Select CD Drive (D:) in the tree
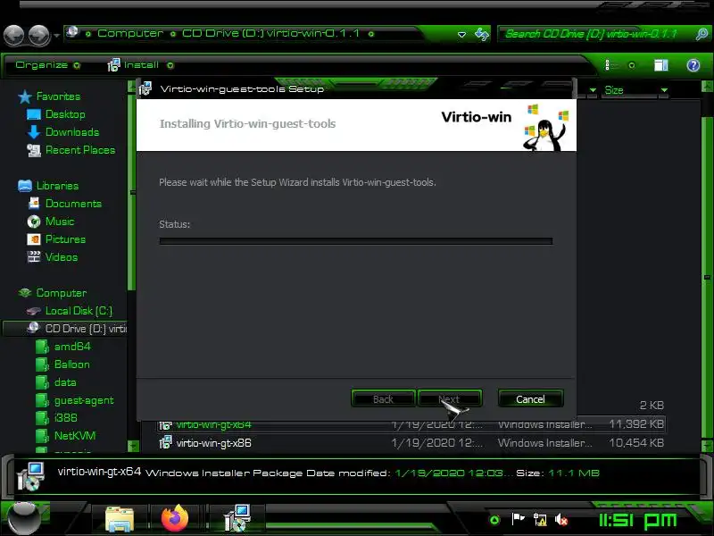Image resolution: width=714 pixels, height=536 pixels. click(x=65, y=329)
